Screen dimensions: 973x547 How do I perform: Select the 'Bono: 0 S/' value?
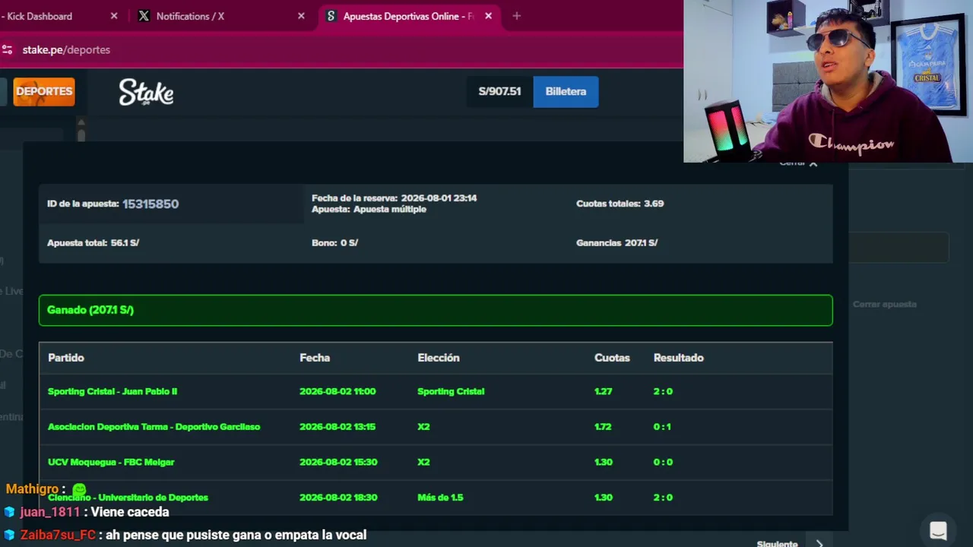click(334, 243)
